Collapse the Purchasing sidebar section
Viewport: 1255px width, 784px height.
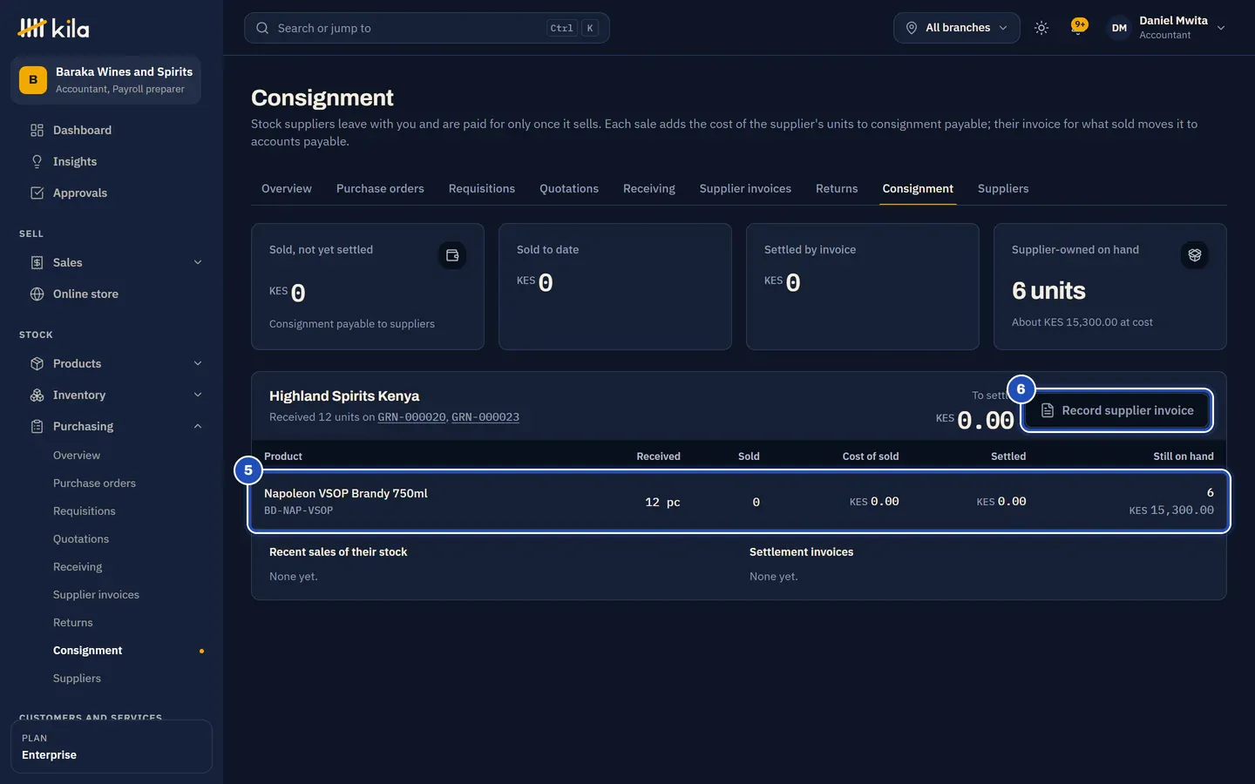[x=198, y=426]
